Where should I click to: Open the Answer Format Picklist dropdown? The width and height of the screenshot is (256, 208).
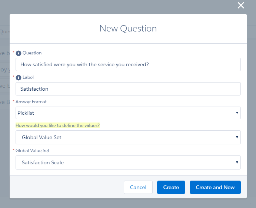(x=128, y=113)
